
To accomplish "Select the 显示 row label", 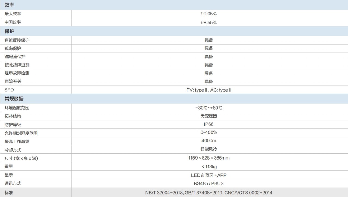I will pyautogui.click(x=9, y=175).
